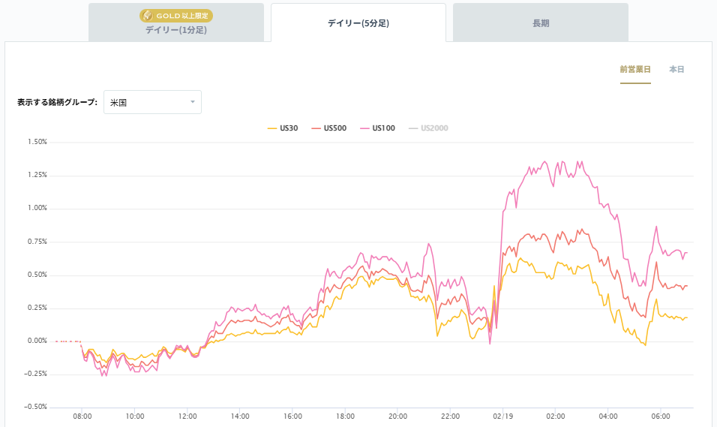Click the 表示する銘柄グループ label
This screenshot has height=427, width=717.
(x=57, y=102)
